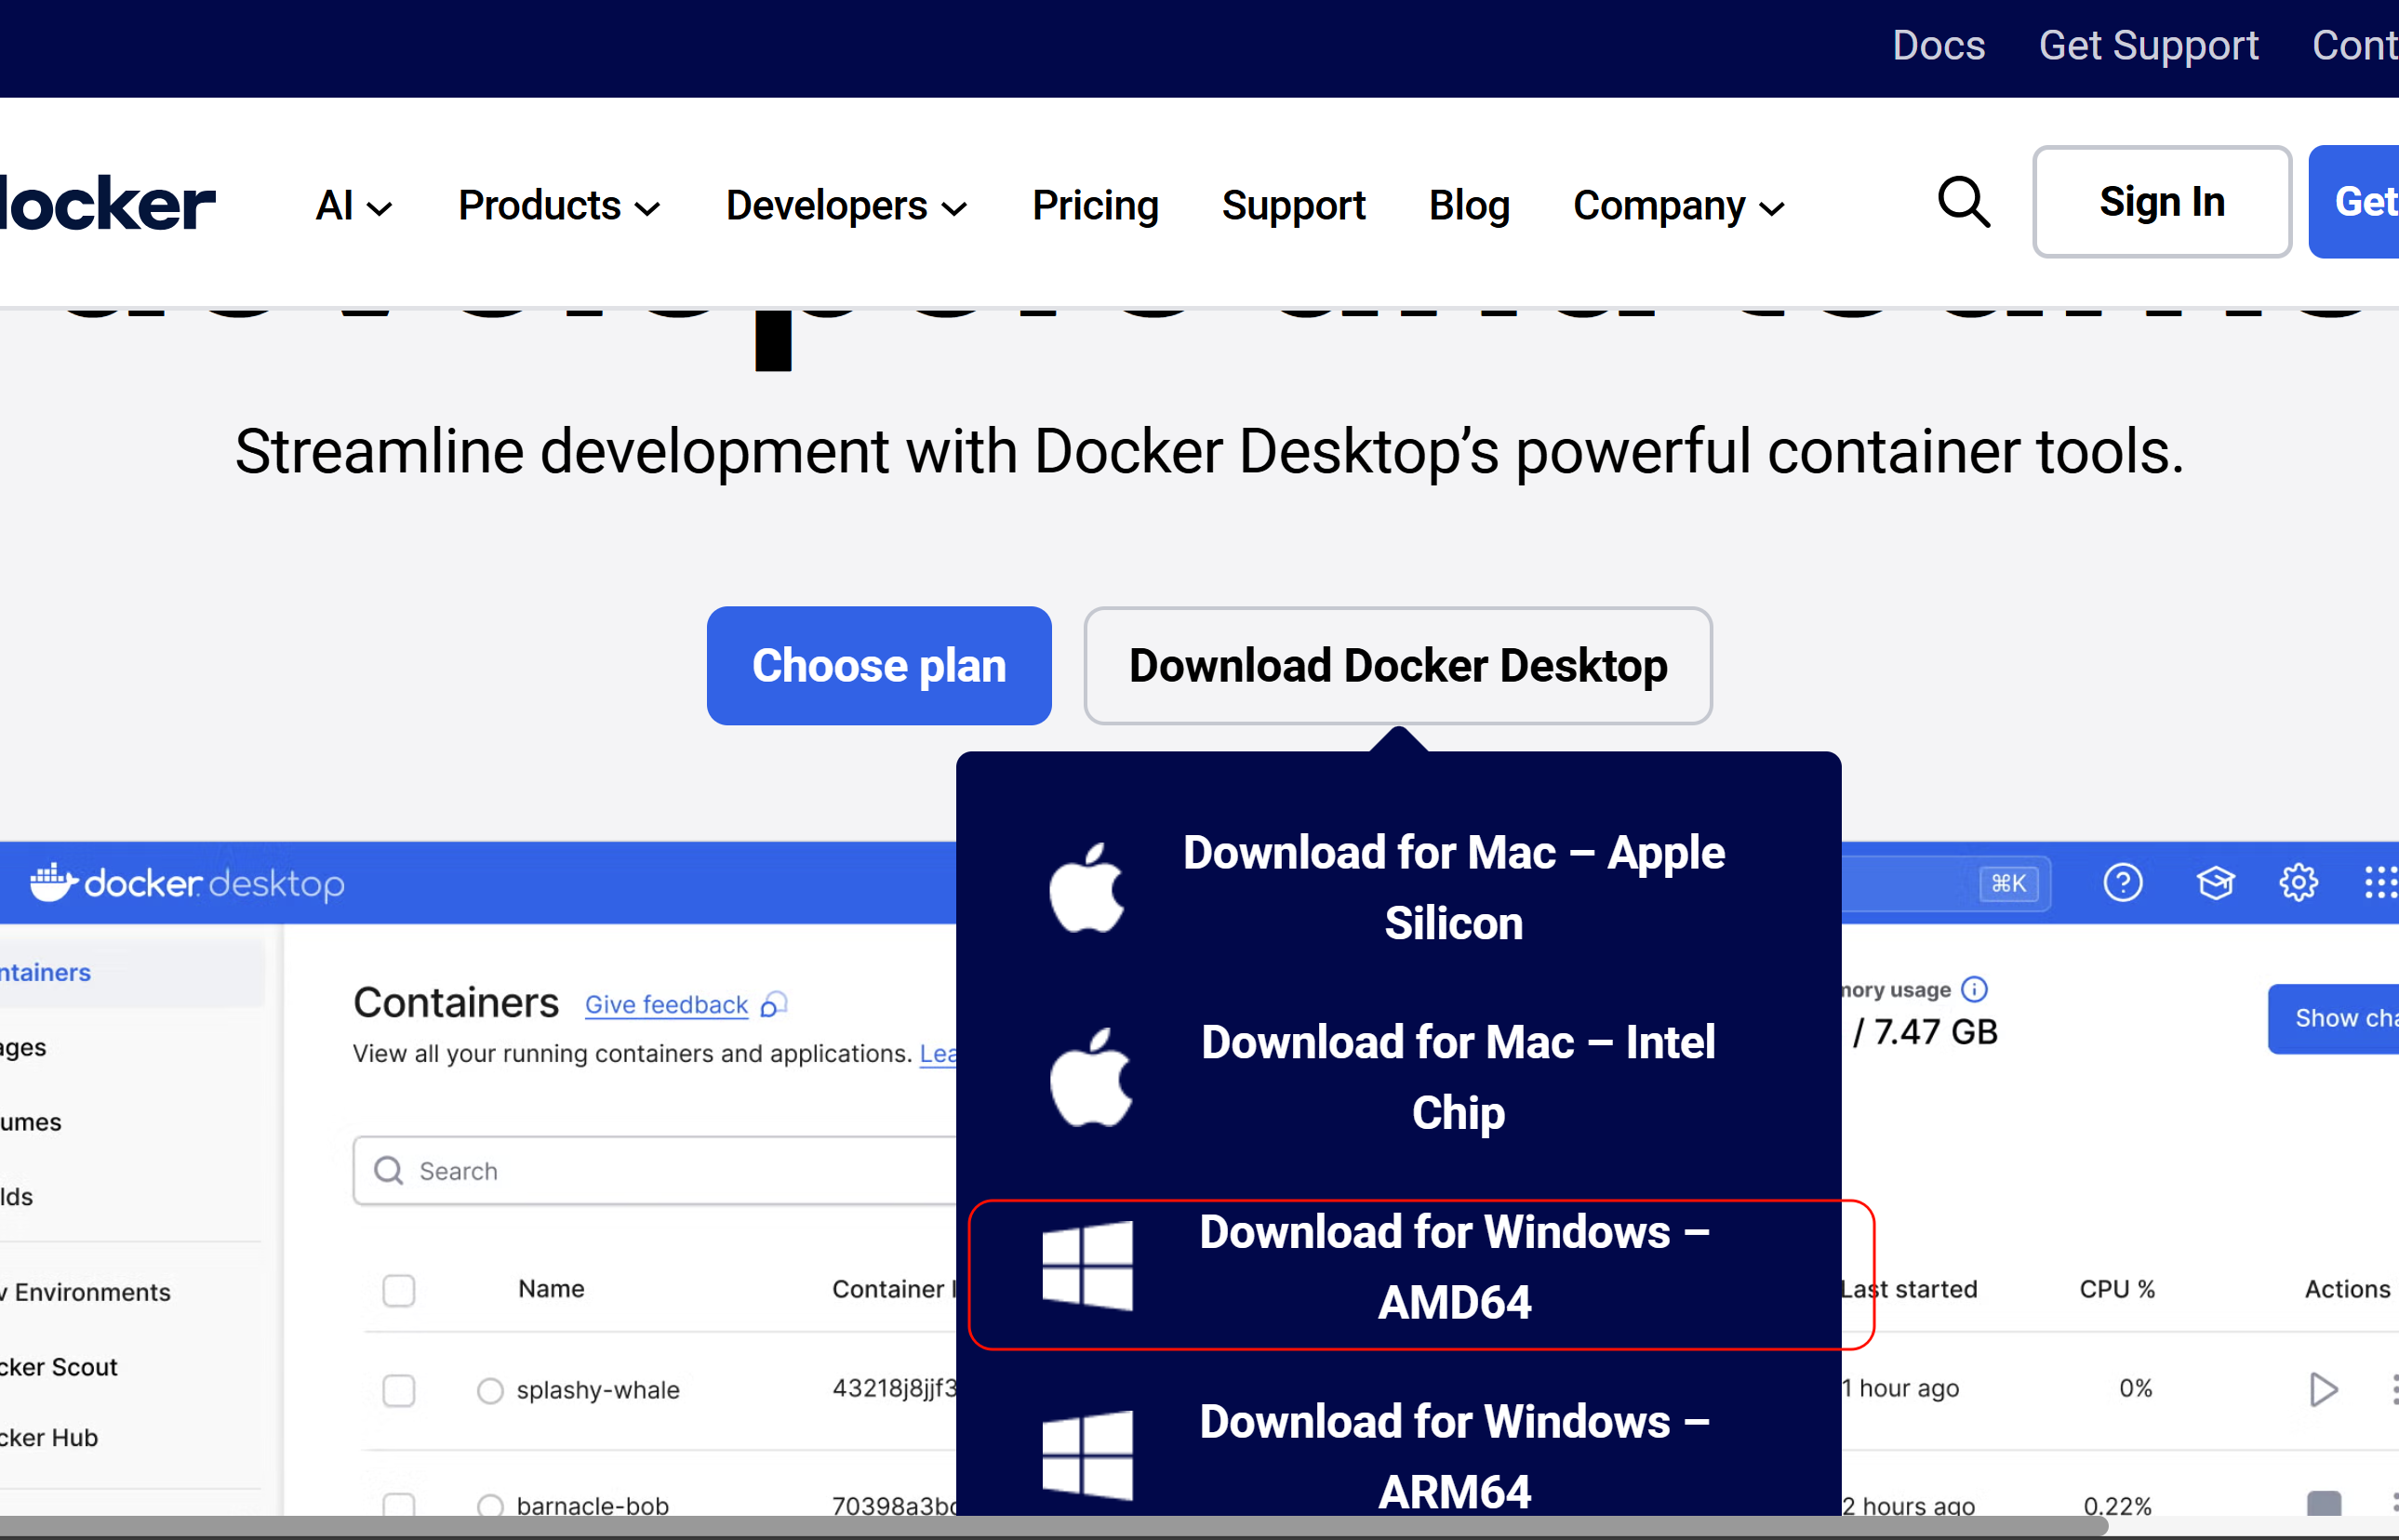Viewport: 2399px width, 1540px height.
Task: Click the splashy-whale container name
Action: click(597, 1390)
